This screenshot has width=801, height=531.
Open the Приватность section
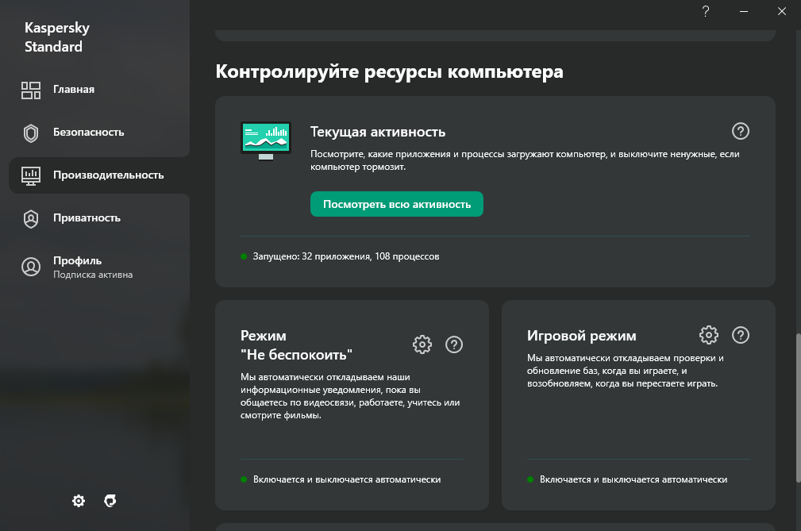(87, 218)
